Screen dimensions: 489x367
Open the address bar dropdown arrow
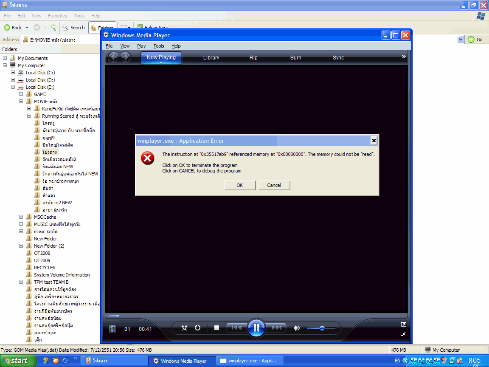click(x=461, y=40)
